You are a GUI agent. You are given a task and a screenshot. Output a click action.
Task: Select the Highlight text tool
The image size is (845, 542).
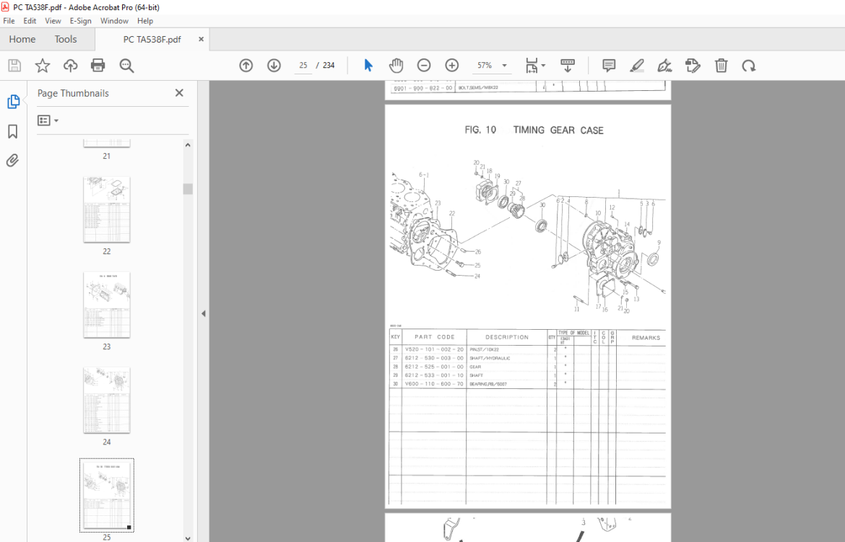(637, 66)
